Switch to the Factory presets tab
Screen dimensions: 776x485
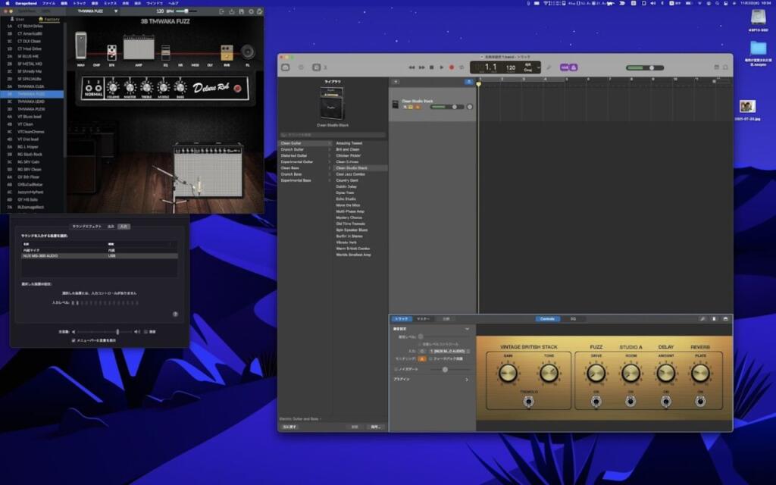[x=49, y=19]
